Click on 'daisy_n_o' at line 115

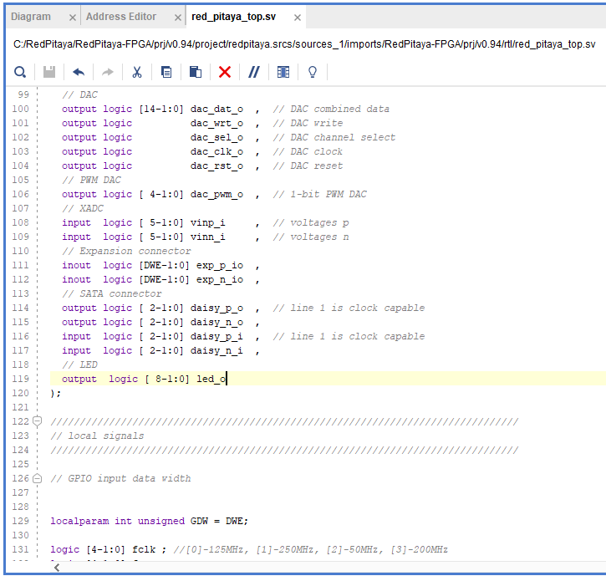click(x=216, y=322)
